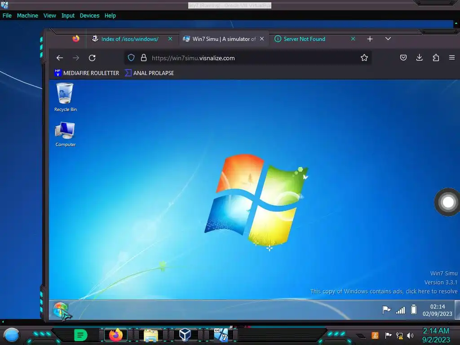460x345 pixels.
Task: Close the Win7 Simu tab
Action: 262,39
